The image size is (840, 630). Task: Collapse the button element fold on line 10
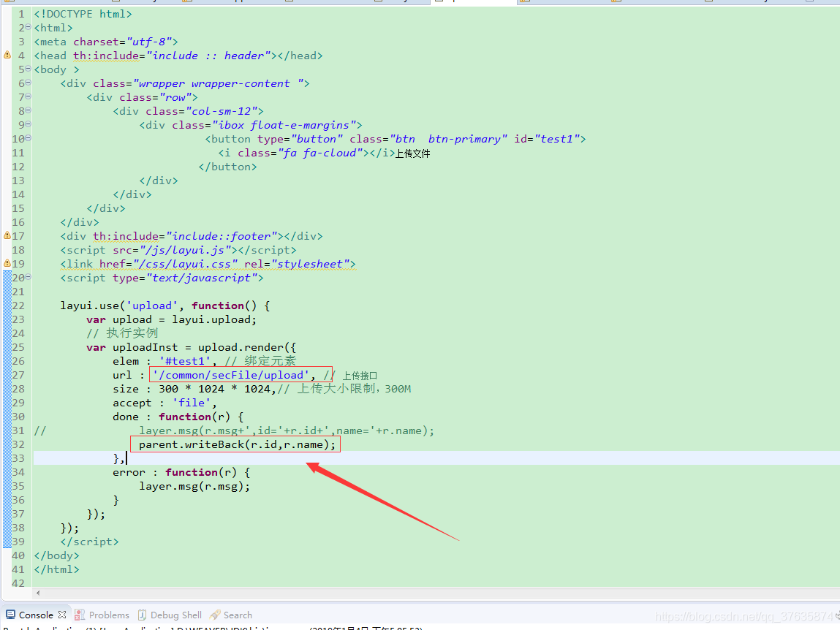(x=26, y=138)
